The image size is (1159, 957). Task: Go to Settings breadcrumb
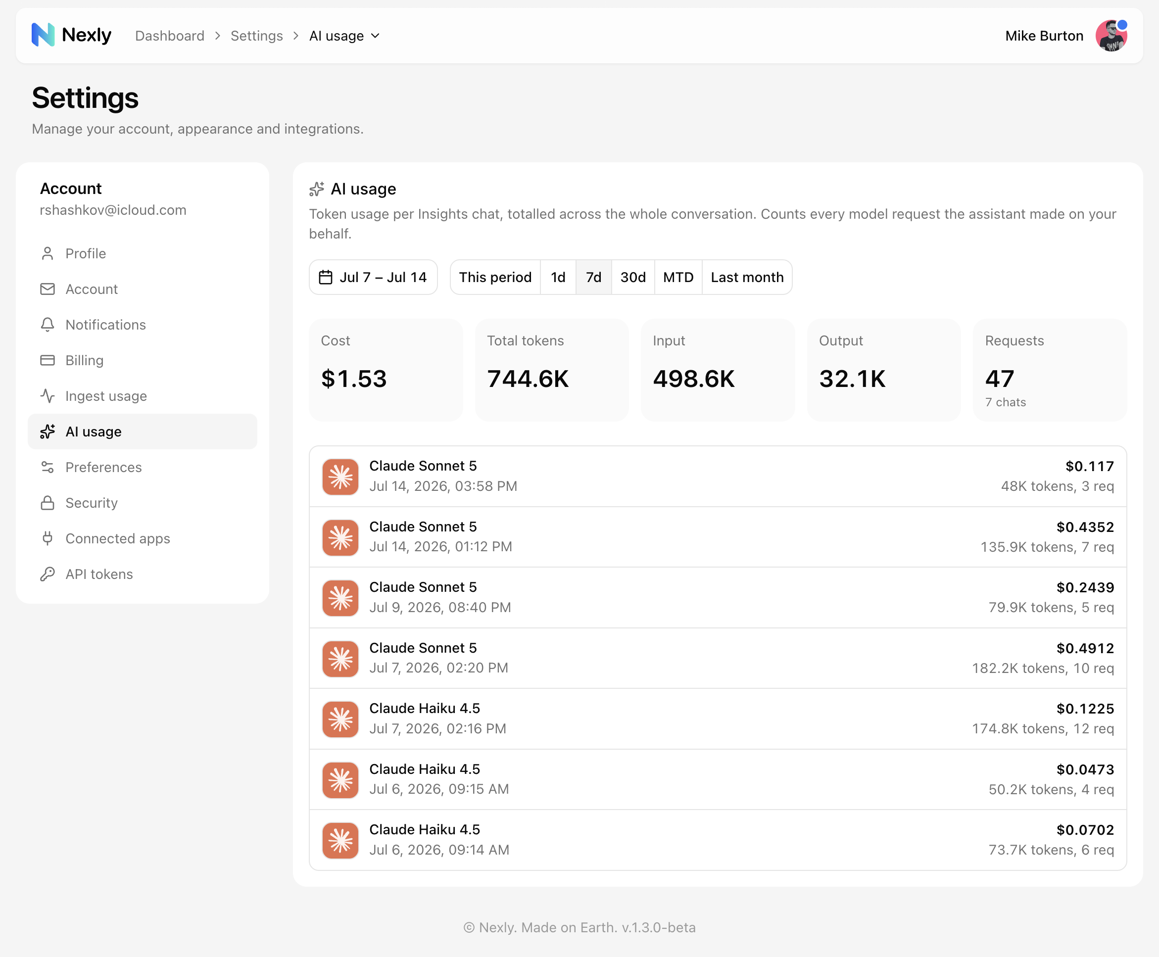point(256,36)
